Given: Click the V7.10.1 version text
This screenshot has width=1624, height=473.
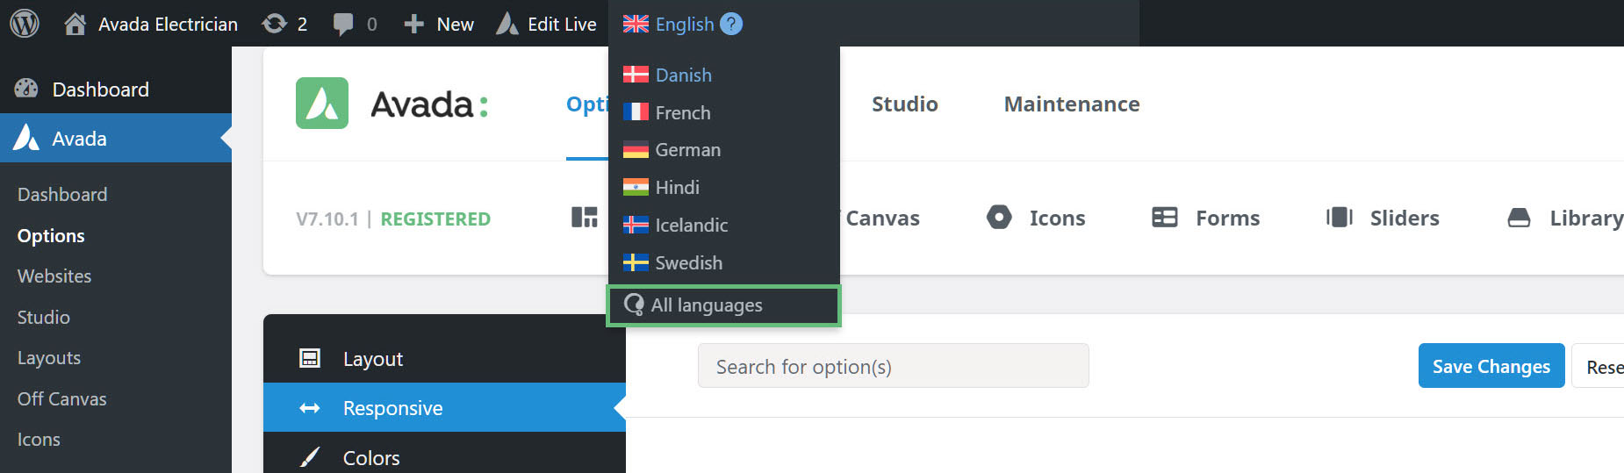Looking at the screenshot, I should pyautogui.click(x=327, y=219).
